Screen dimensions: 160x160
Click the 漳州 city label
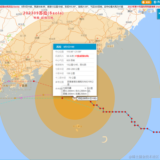click(130, 11)
